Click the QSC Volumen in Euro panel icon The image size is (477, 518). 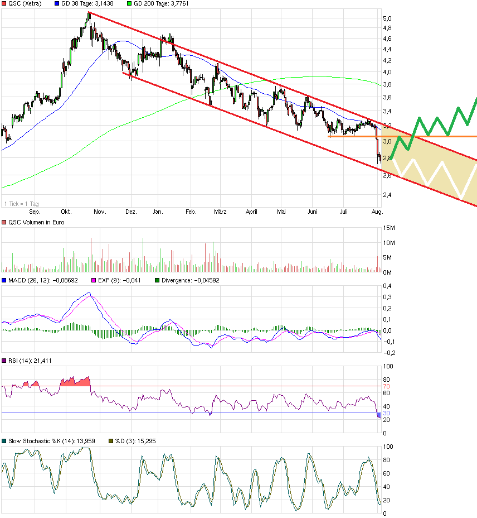[4, 222]
